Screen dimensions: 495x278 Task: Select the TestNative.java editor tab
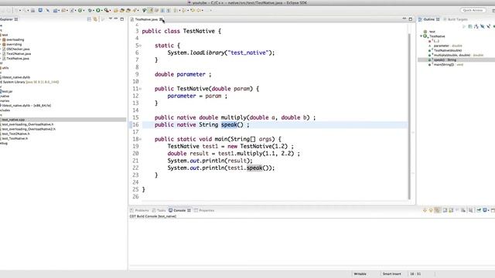coord(146,19)
